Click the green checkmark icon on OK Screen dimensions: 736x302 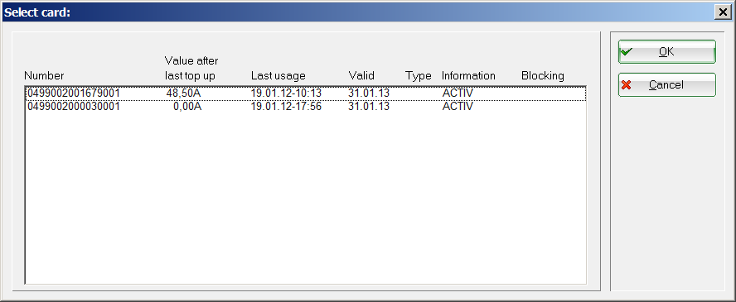[626, 52]
